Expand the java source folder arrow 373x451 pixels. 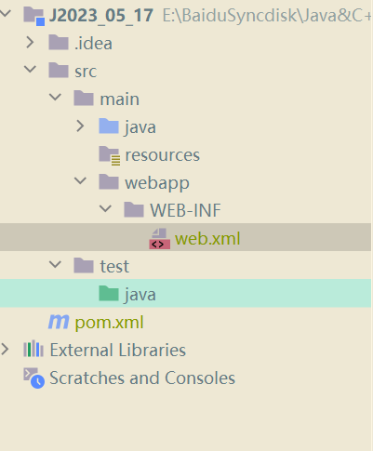[x=80, y=126]
